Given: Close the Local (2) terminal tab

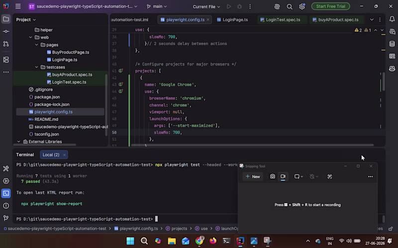Looking at the screenshot, I should click(64, 155).
